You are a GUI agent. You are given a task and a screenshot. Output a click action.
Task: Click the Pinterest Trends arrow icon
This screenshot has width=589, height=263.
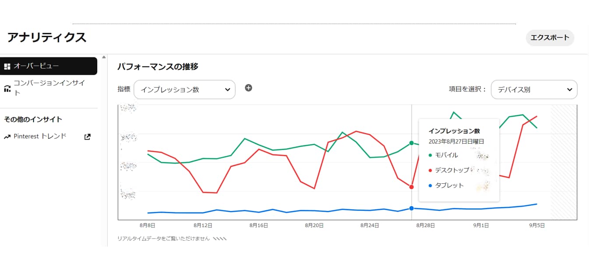click(x=7, y=137)
